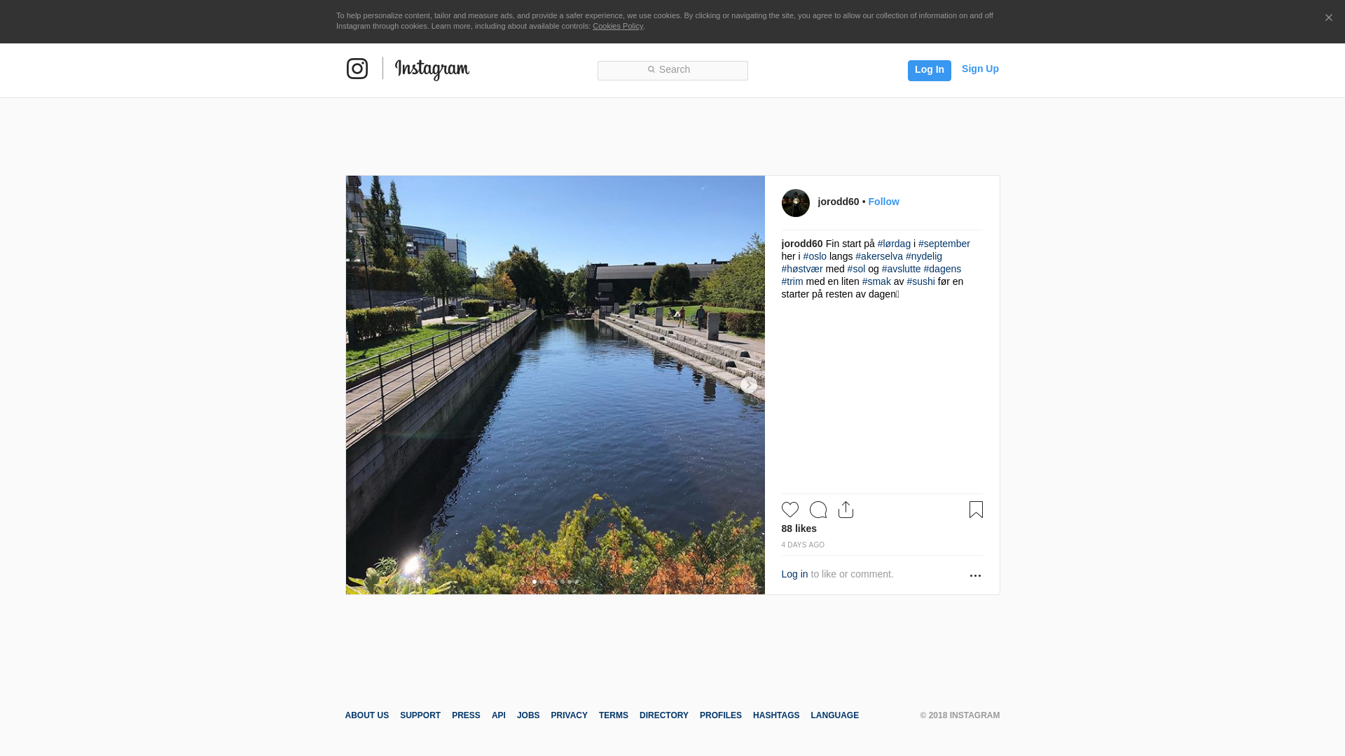The image size is (1345, 756).
Task: Go to next photo with arrow
Action: tap(749, 385)
